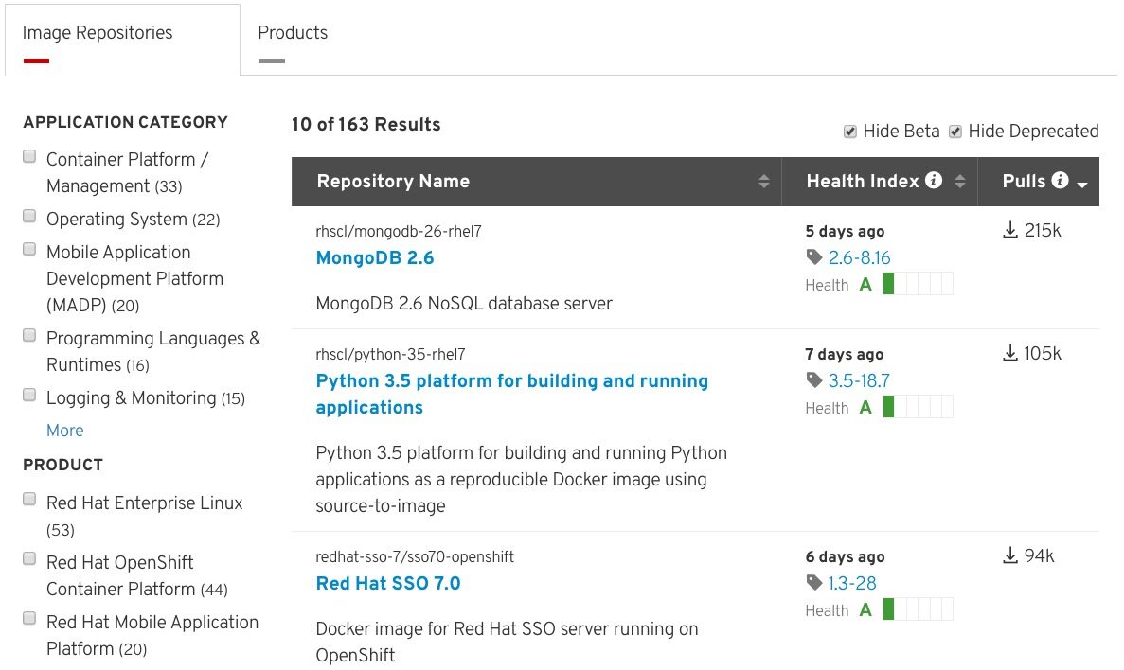Open the Products tab
Viewport: 1124px width, 670px height.
tap(293, 33)
